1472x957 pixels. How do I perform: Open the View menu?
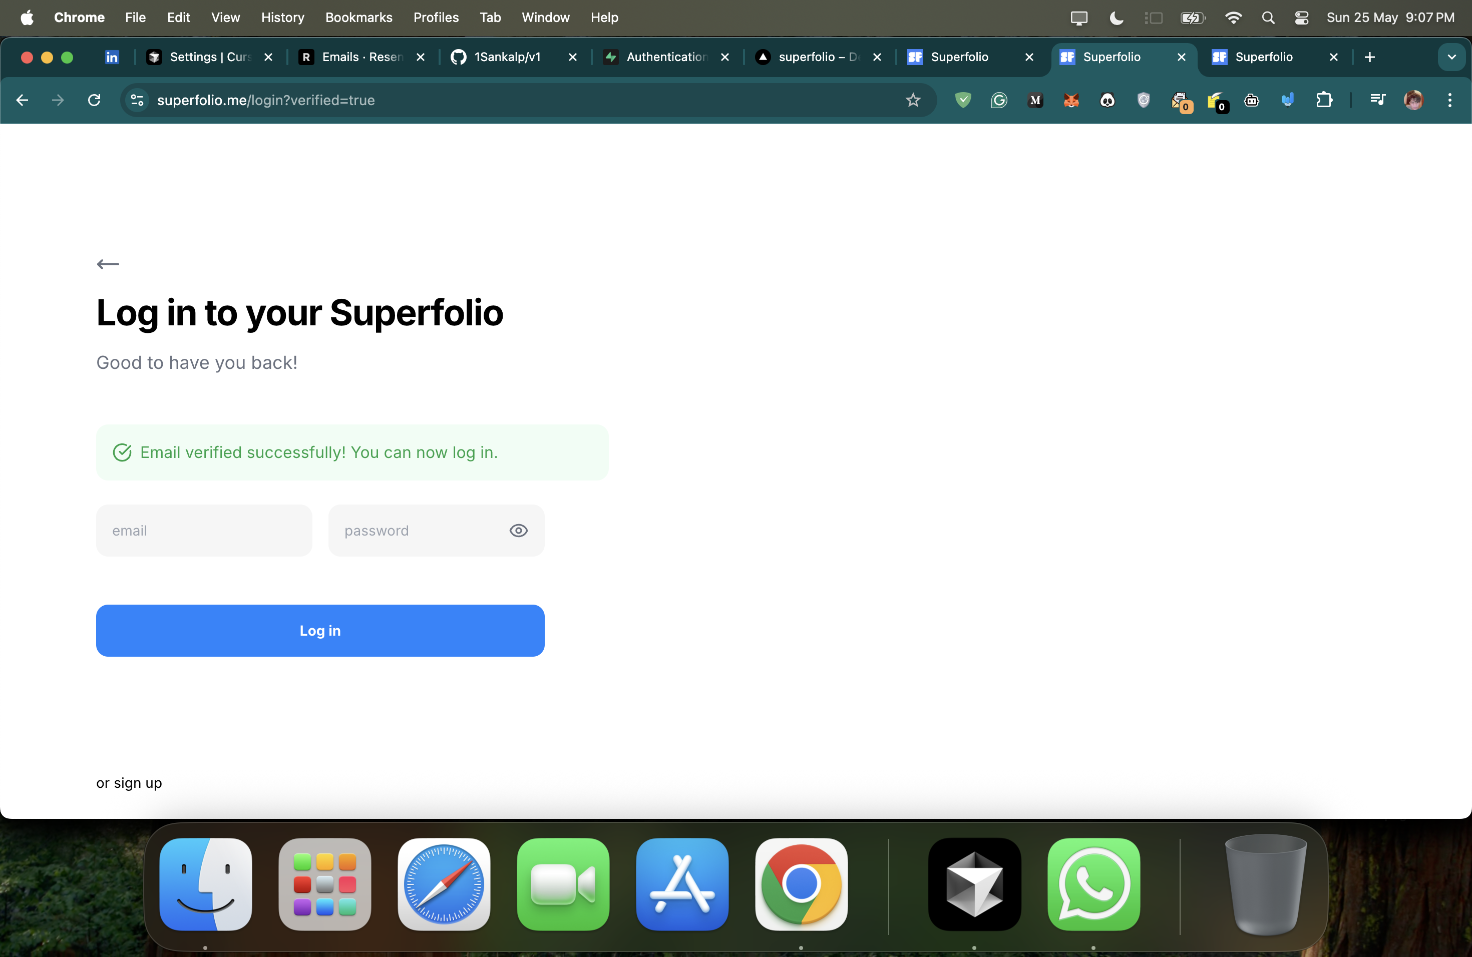click(x=225, y=18)
